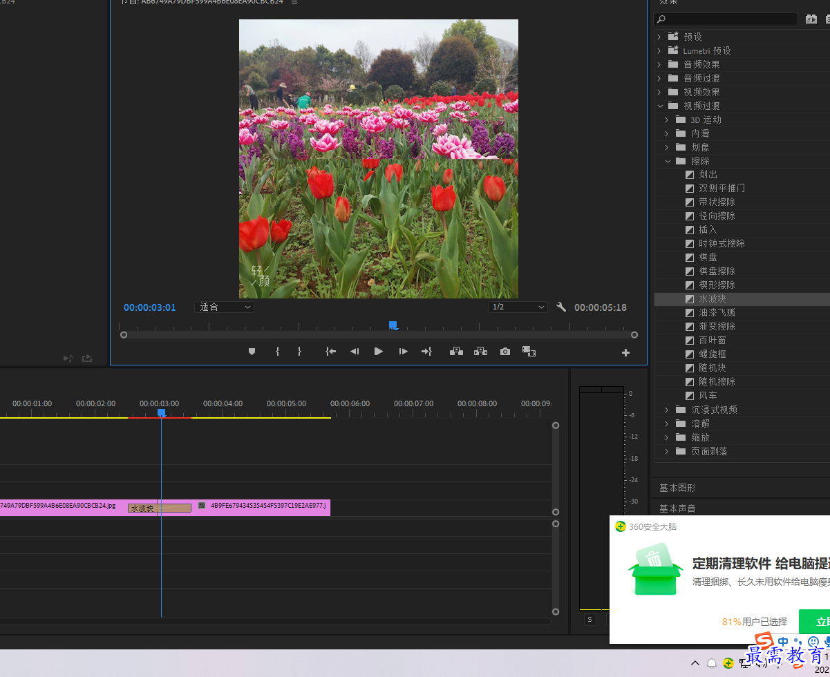Screen dimensions: 830x677
Task: Open the button editor plus icon
Action: (626, 352)
